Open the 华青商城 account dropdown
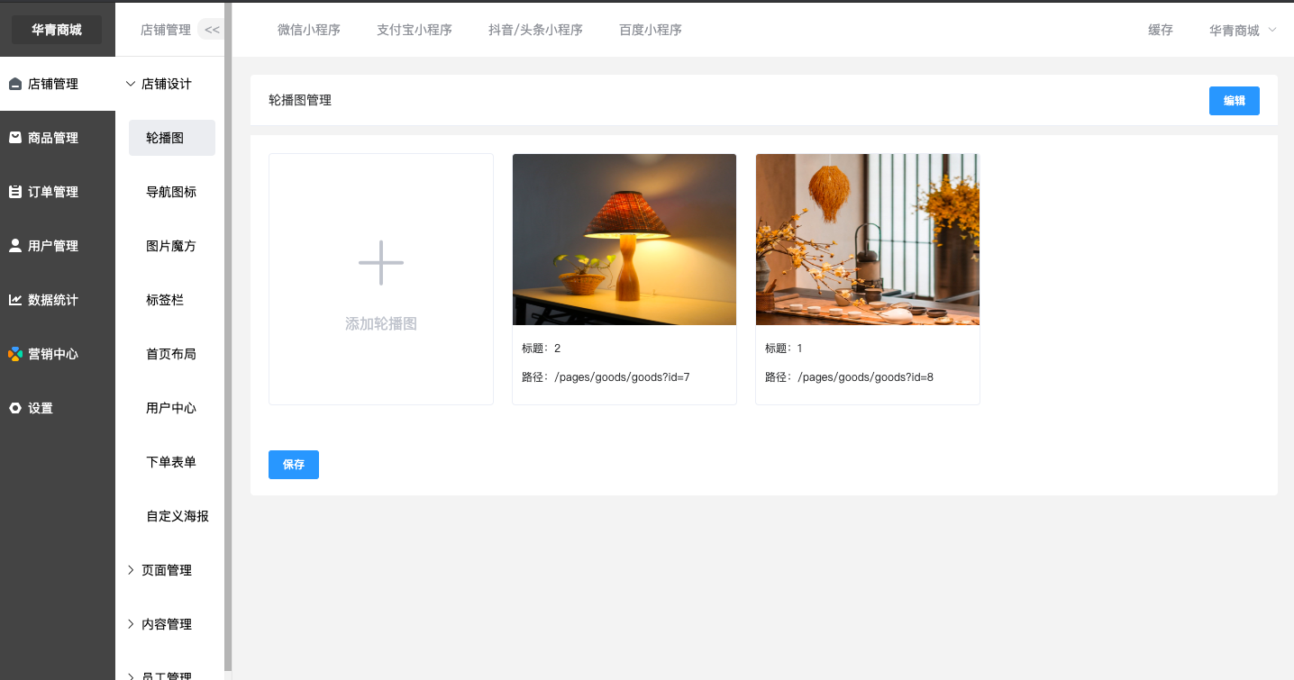 [x=1244, y=30]
